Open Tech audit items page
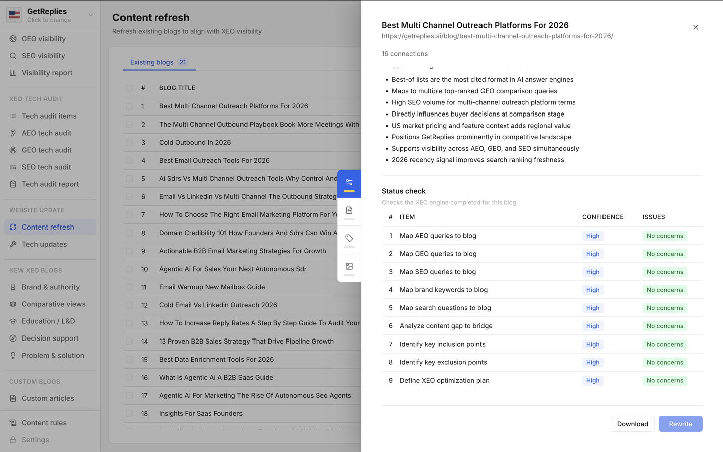The height and width of the screenshot is (452, 723). click(50, 116)
